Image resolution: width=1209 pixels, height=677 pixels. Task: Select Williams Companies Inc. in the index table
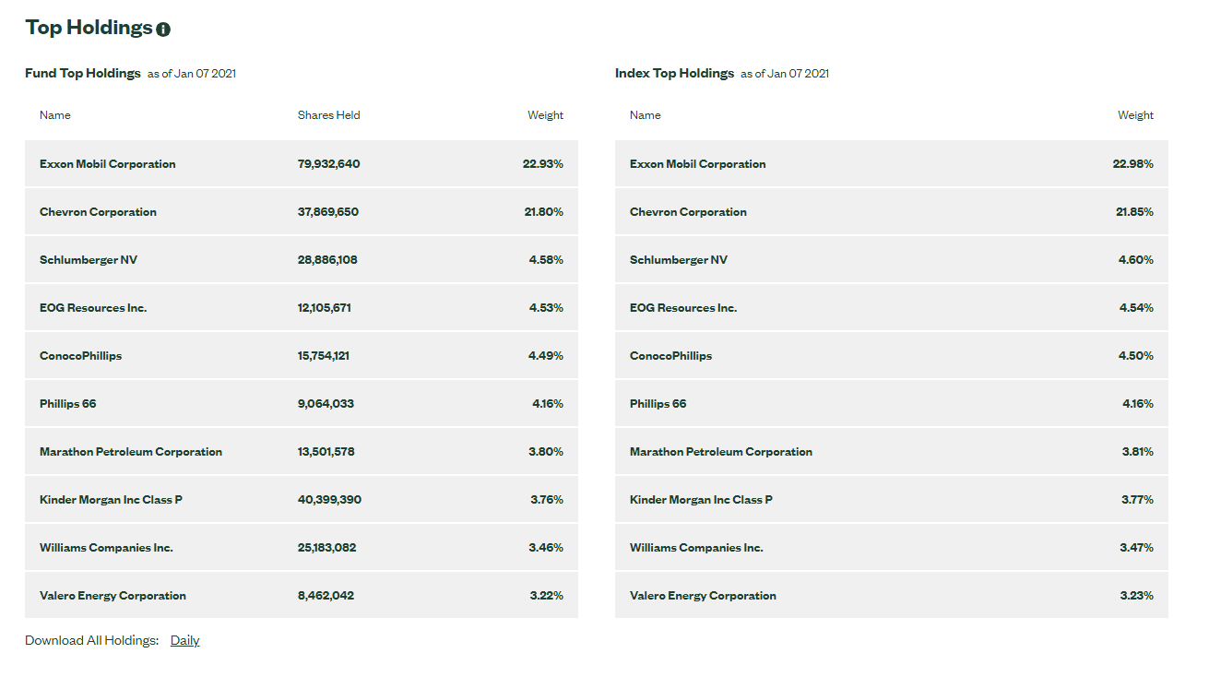(x=696, y=548)
